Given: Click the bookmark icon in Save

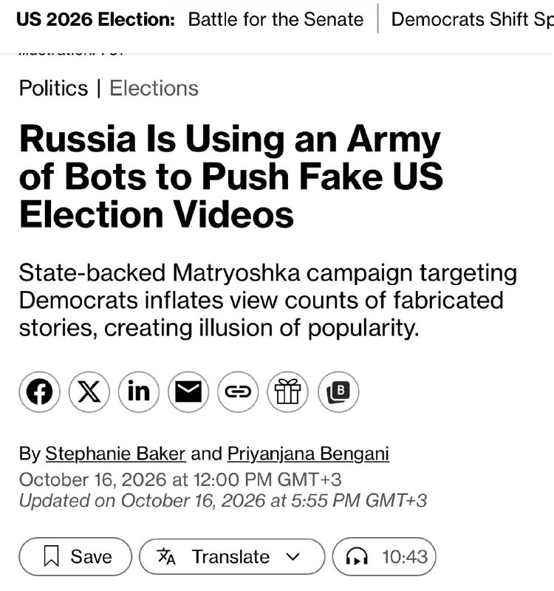Looking at the screenshot, I should (x=51, y=556).
